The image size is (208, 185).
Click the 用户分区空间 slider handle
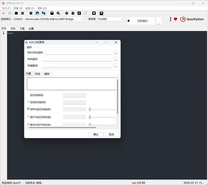coord(90,117)
